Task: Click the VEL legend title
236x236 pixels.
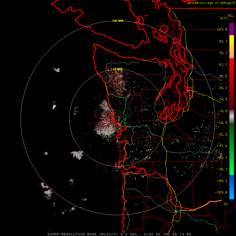Action: [230, 16]
